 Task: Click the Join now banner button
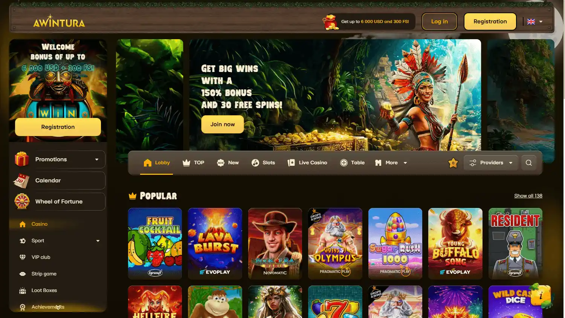[223, 124]
